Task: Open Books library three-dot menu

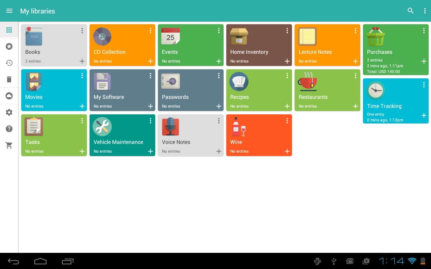Action: coord(82,31)
